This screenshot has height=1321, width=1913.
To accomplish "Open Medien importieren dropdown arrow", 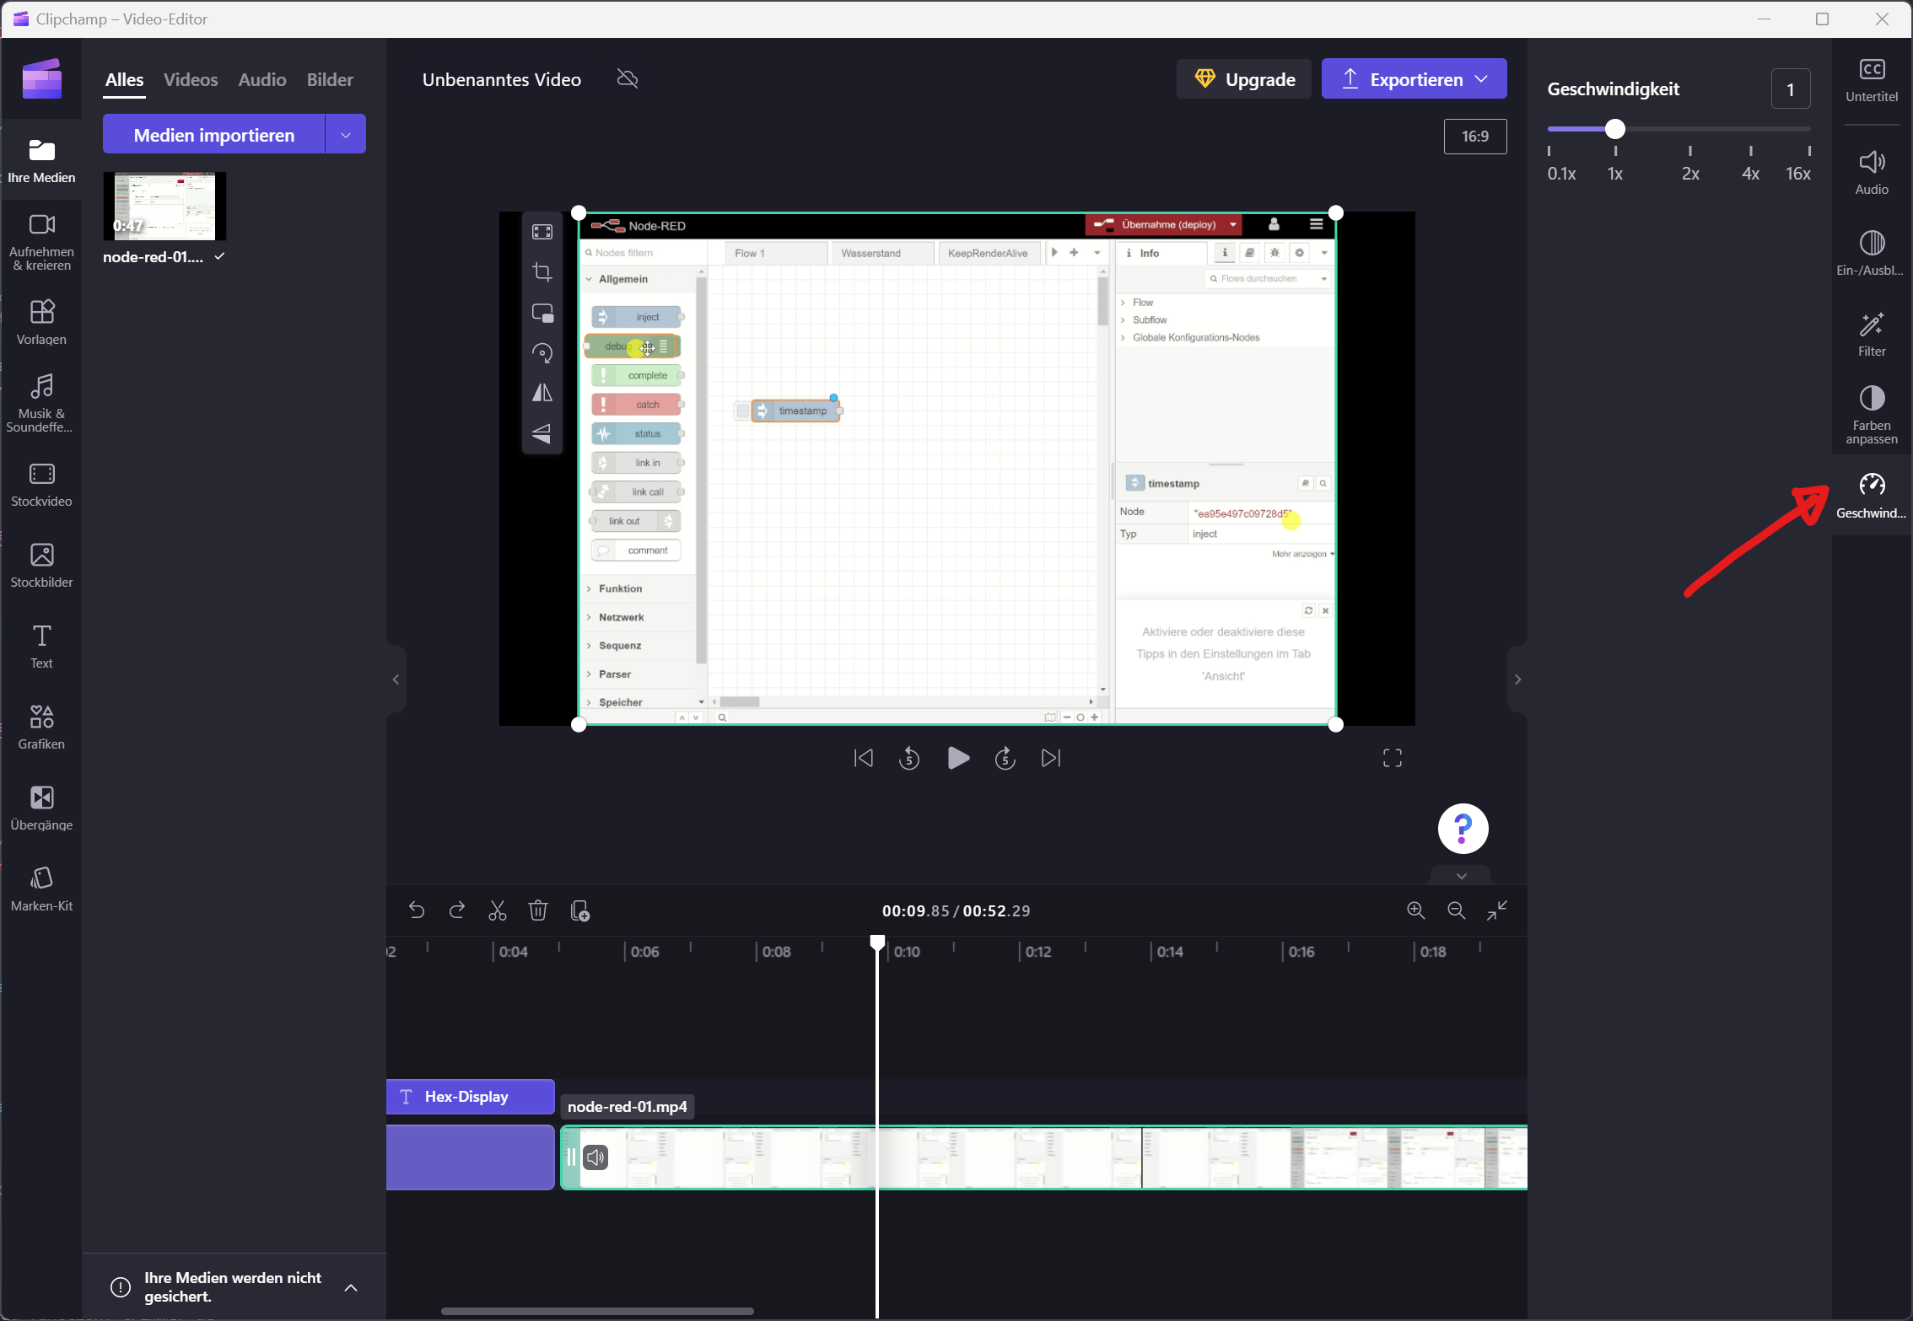I will pos(346,134).
